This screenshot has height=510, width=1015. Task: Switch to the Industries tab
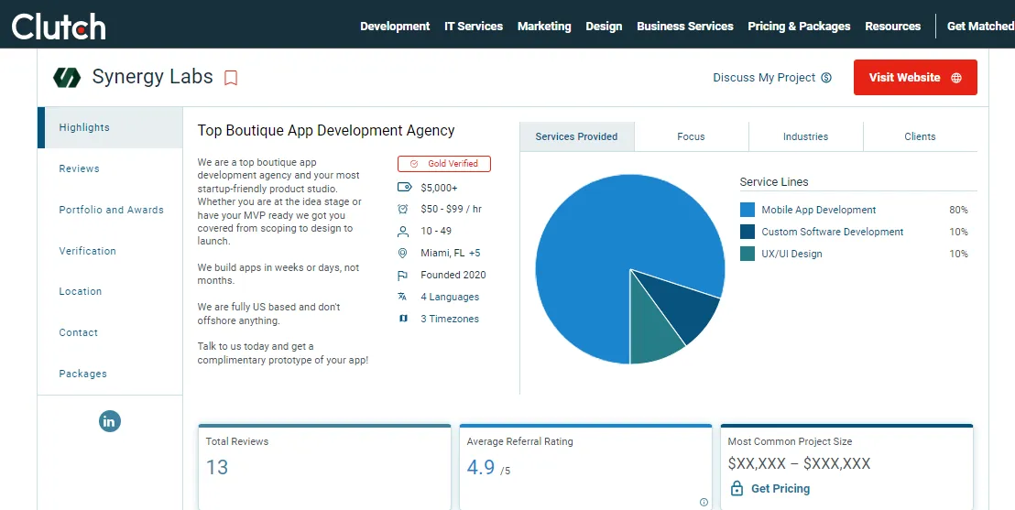805,136
